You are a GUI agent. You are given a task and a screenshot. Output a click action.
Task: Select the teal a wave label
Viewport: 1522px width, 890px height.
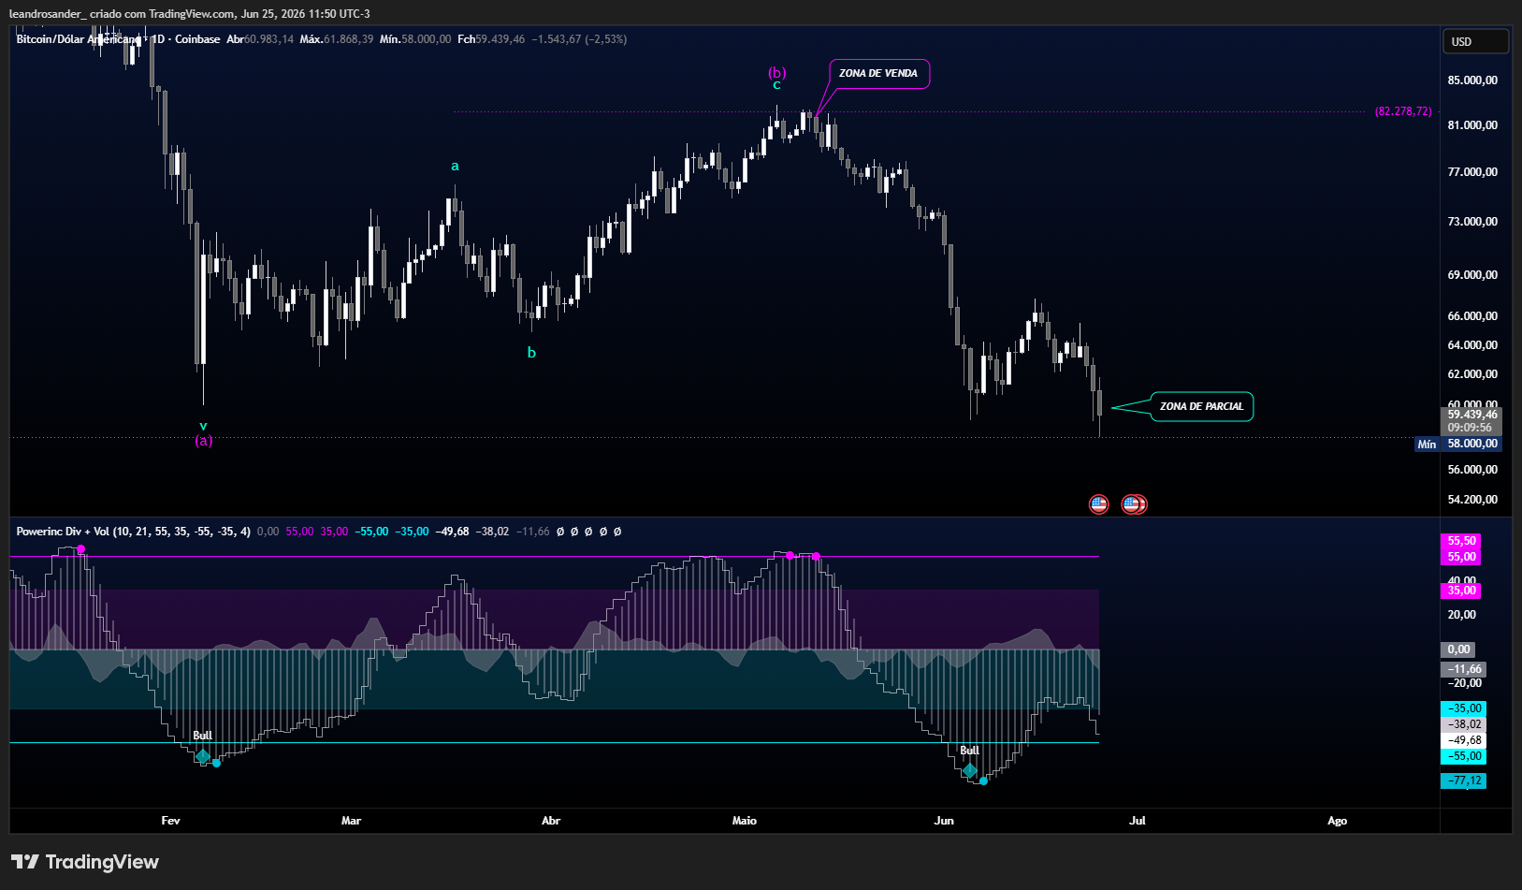456,167
